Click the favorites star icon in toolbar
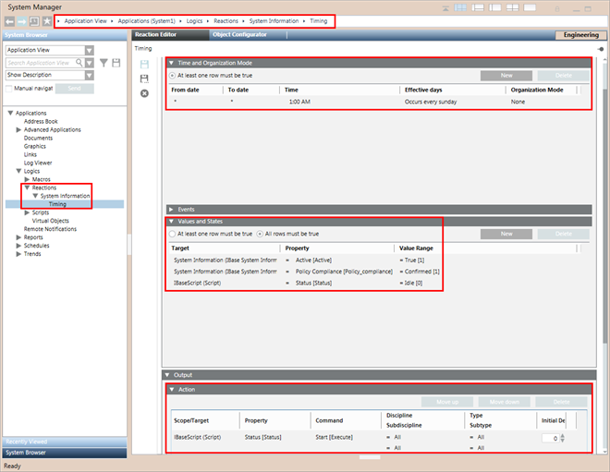This screenshot has height=472, width=610. [x=46, y=20]
